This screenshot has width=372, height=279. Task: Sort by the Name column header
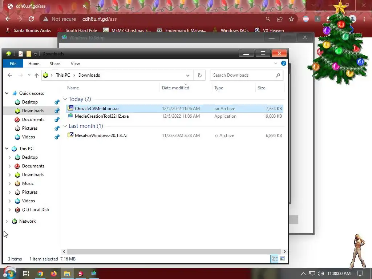click(x=73, y=88)
